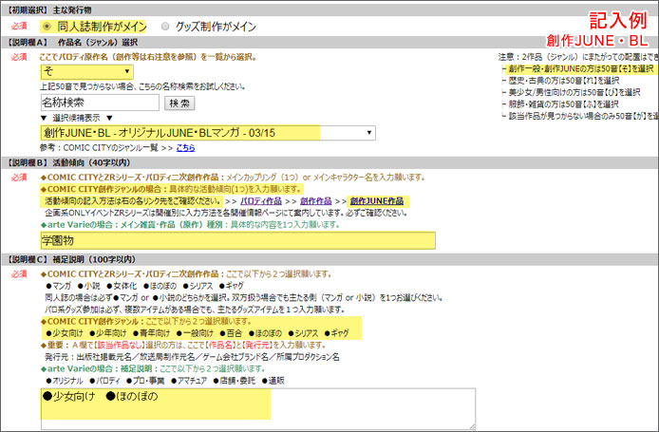659x432 pixels.
Task: Open the 創作JUNE・BL genre dropdown
Action: click(x=207, y=133)
